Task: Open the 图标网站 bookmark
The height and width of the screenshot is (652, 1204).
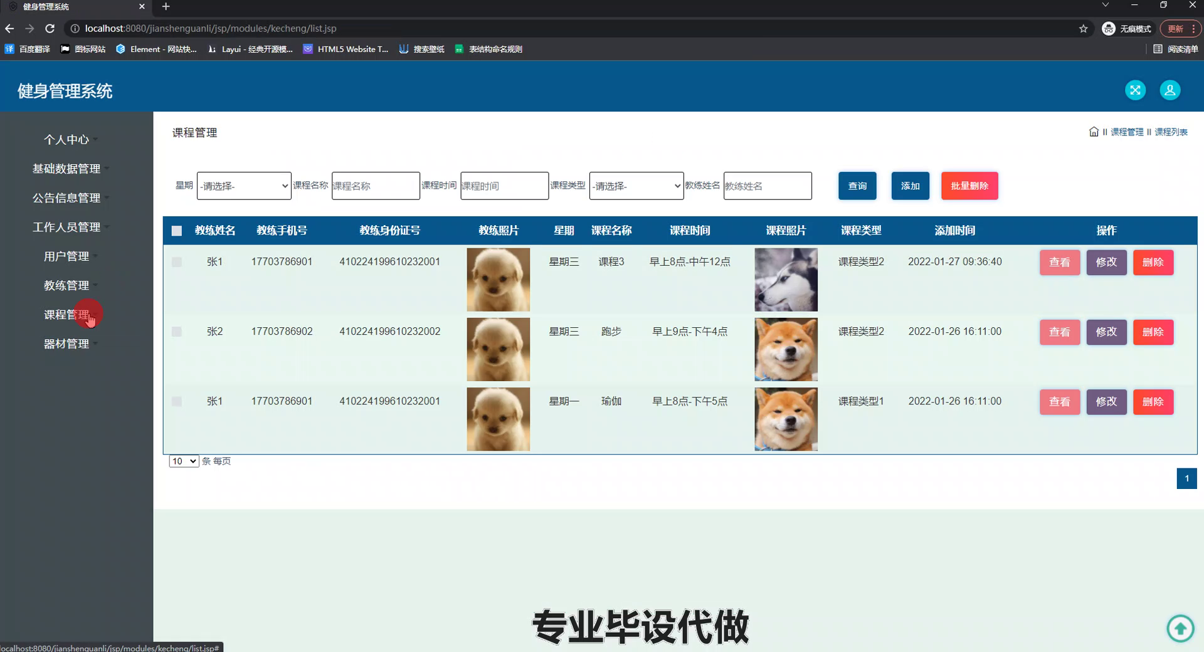Action: (x=83, y=49)
